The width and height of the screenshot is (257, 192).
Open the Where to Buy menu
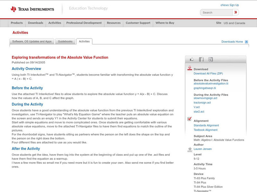point(165,23)
